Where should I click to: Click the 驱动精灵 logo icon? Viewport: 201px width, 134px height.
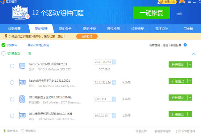[3, 2]
